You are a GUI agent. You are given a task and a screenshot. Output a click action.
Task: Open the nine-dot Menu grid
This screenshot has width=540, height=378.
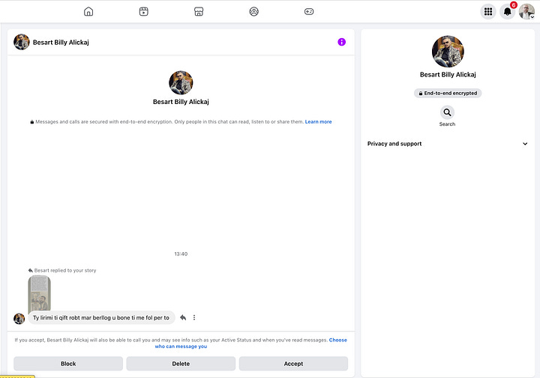pos(488,12)
